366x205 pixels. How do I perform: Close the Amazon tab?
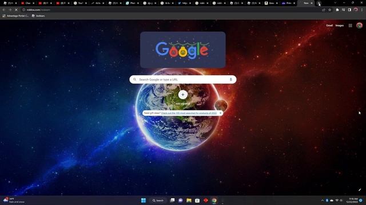click(277, 3)
